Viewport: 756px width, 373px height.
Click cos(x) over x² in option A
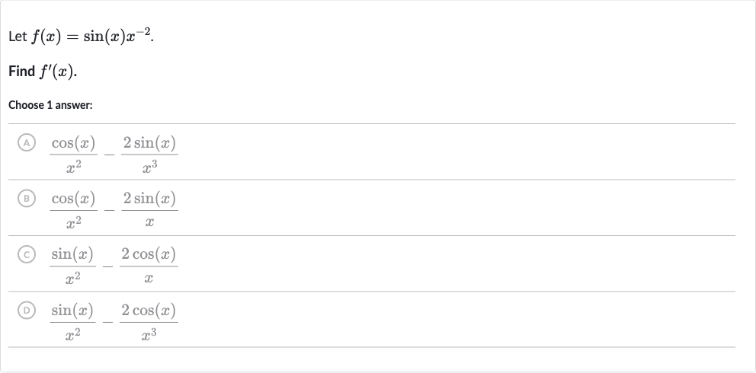pos(73,155)
